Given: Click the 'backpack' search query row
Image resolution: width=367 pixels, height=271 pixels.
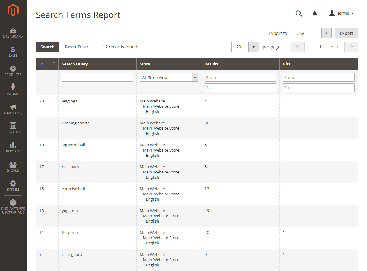Looking at the screenshot, I should (x=197, y=172).
